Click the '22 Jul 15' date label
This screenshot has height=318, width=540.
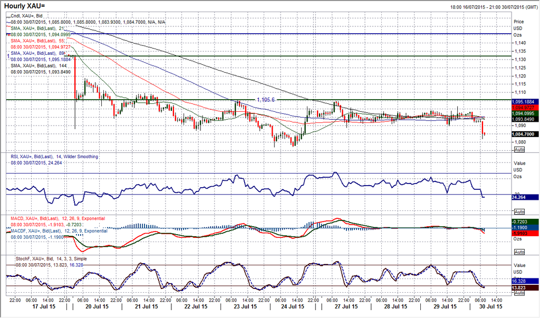195,306
